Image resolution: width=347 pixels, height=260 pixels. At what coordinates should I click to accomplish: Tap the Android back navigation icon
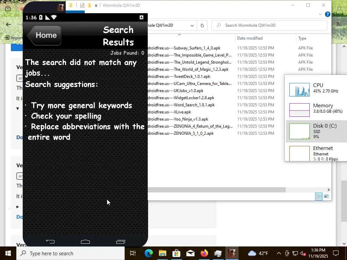(x=50, y=242)
